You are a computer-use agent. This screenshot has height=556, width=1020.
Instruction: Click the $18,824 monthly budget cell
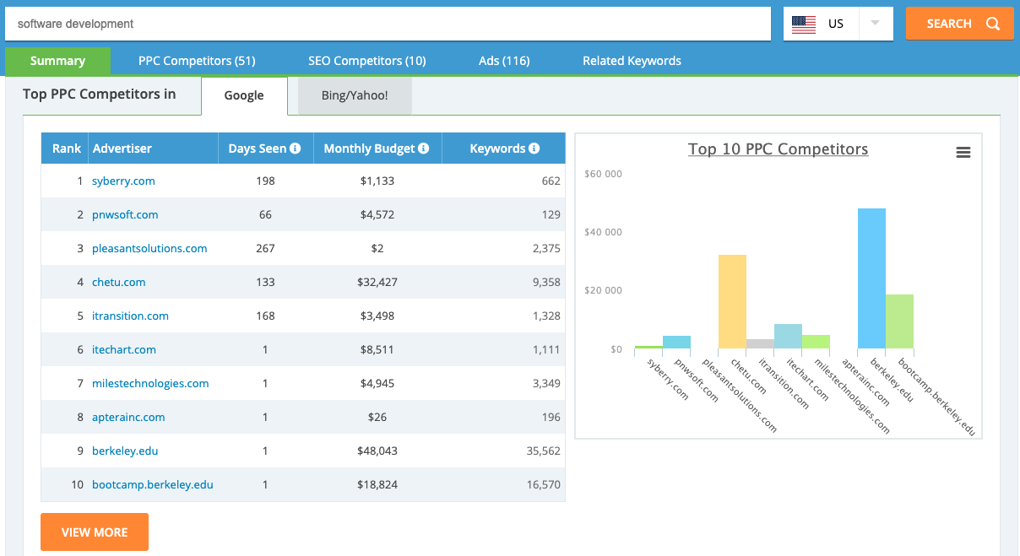click(376, 484)
